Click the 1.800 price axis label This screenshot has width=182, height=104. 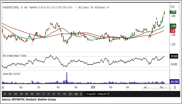(173, 16)
